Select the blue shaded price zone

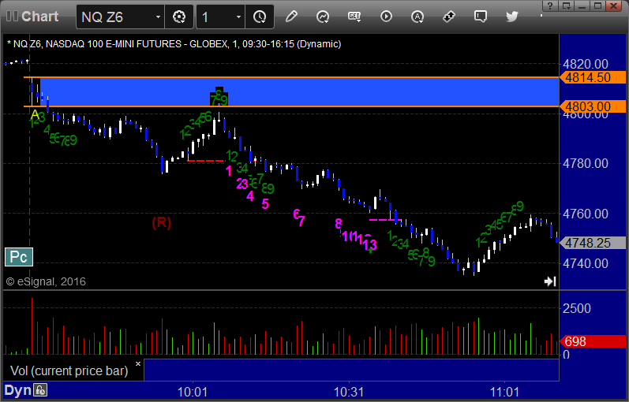(x=299, y=91)
